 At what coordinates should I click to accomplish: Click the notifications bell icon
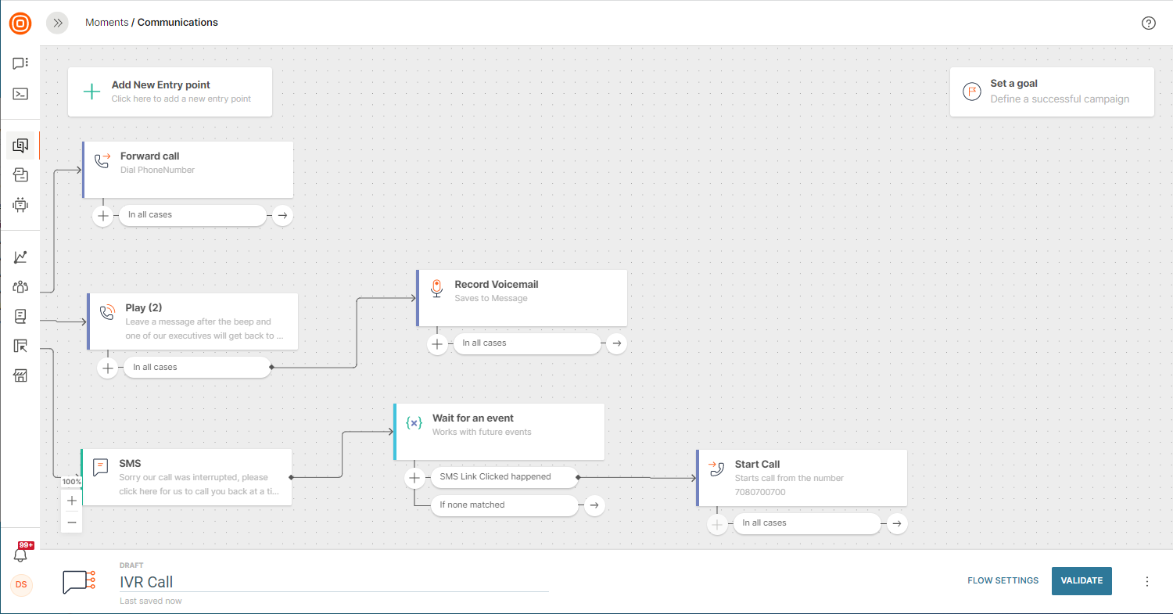coord(21,555)
